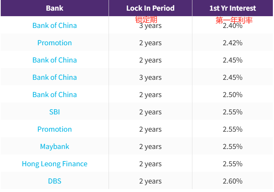Open the Promotion link with 2.42% interest

pyautogui.click(x=55, y=43)
